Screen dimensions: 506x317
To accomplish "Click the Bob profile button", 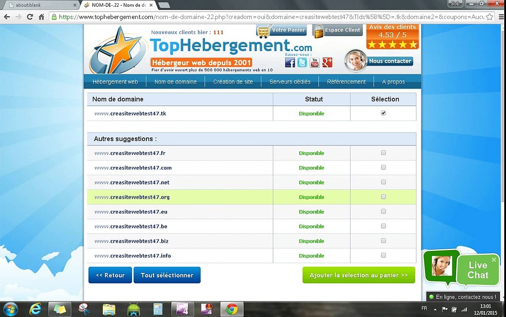I will coord(455,4).
